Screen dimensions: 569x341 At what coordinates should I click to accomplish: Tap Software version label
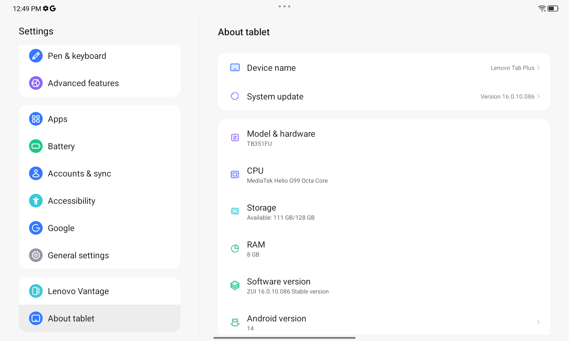point(279,282)
